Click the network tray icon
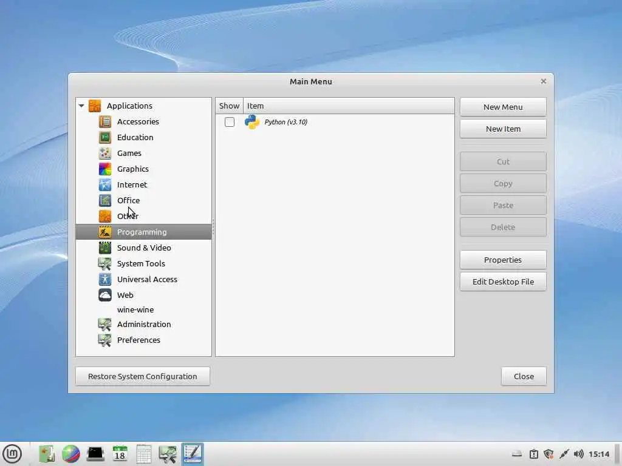 point(564,454)
